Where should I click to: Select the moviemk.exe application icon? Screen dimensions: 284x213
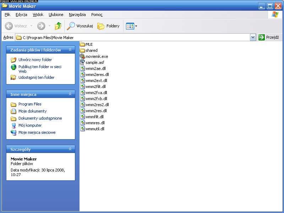(x=82, y=56)
